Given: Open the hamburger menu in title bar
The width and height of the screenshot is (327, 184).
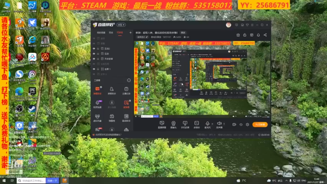Looking at the screenshot, I should tap(252, 25).
